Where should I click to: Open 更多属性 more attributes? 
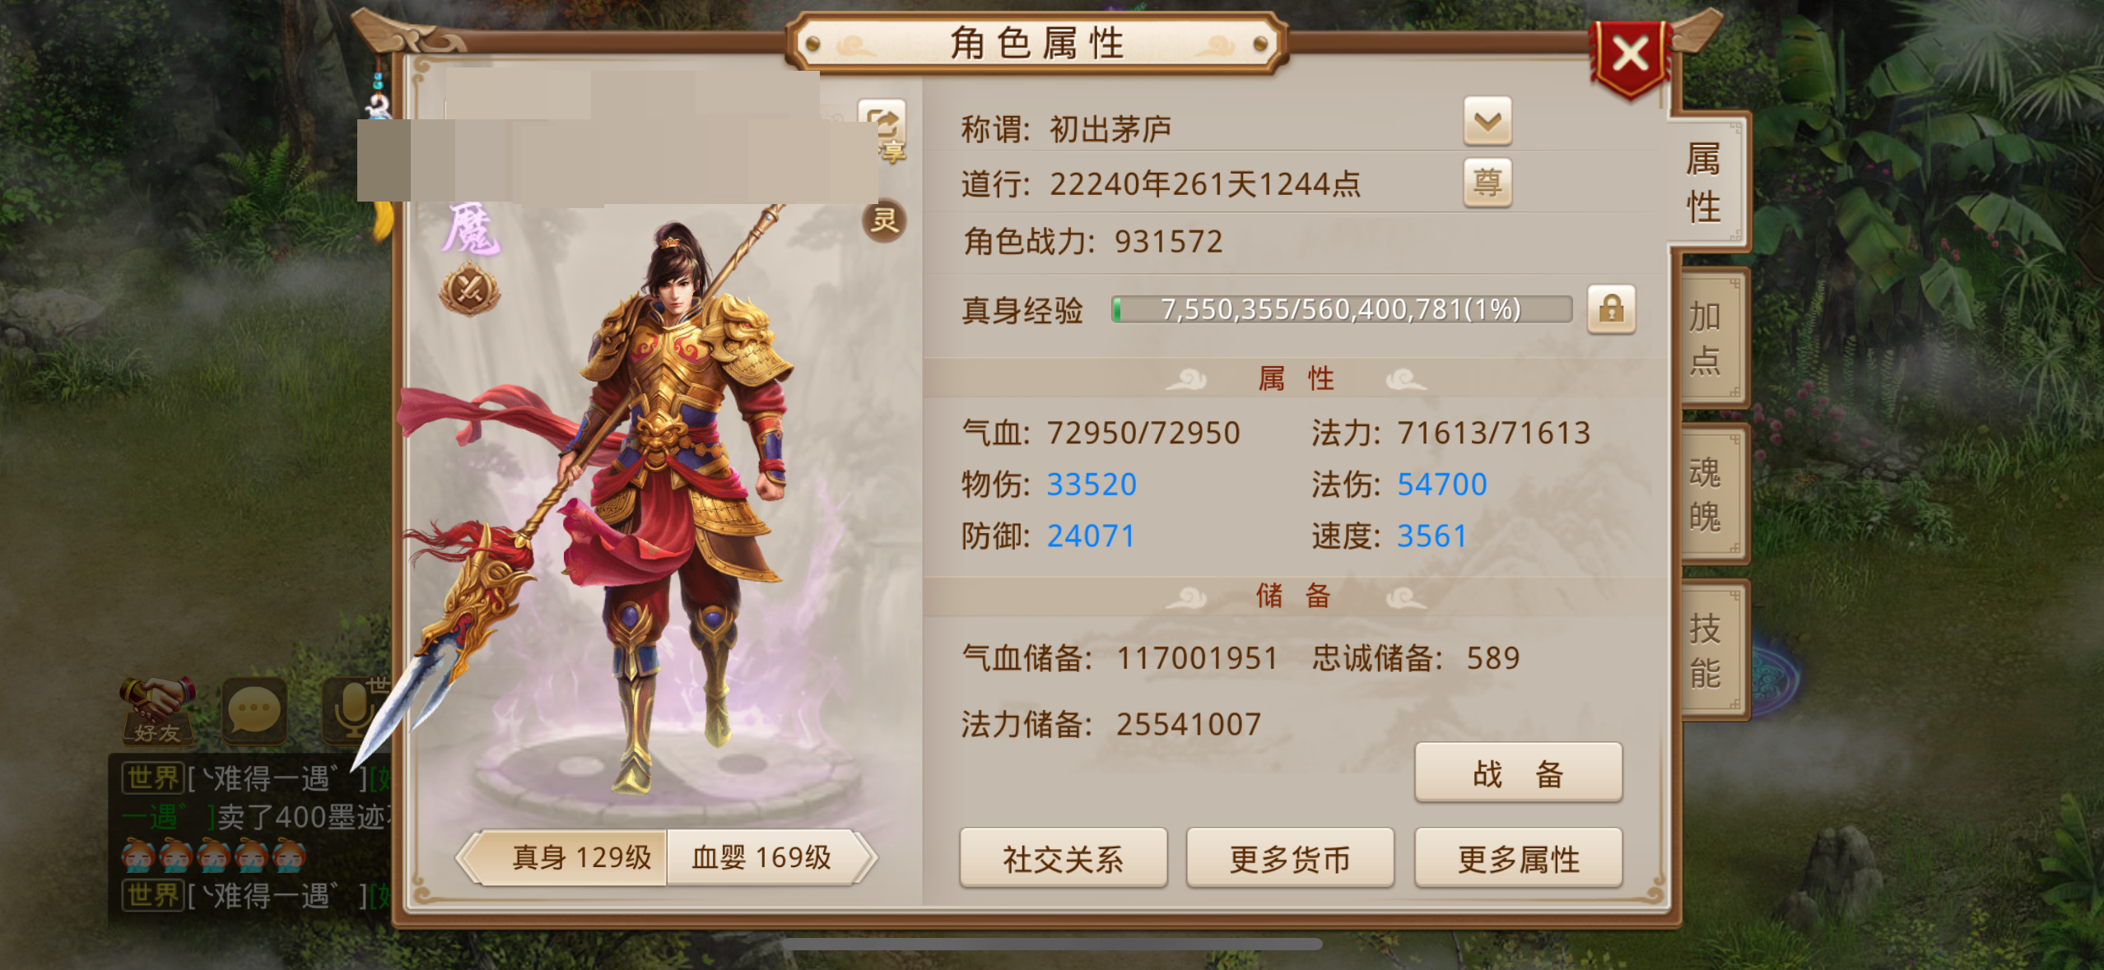coord(1518,859)
